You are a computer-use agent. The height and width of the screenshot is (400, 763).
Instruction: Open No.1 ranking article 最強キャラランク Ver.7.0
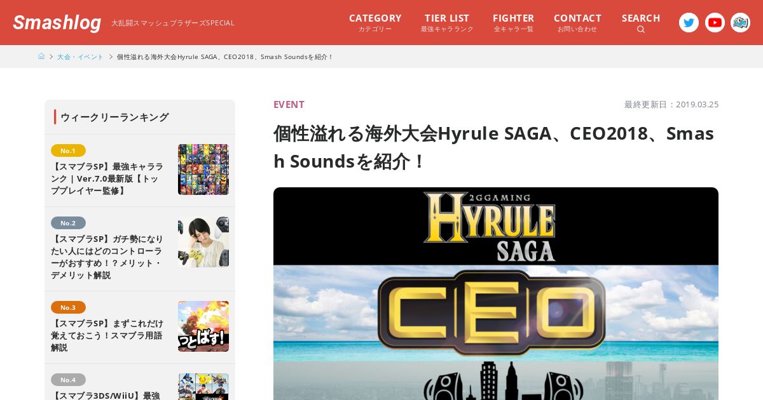coord(140,170)
